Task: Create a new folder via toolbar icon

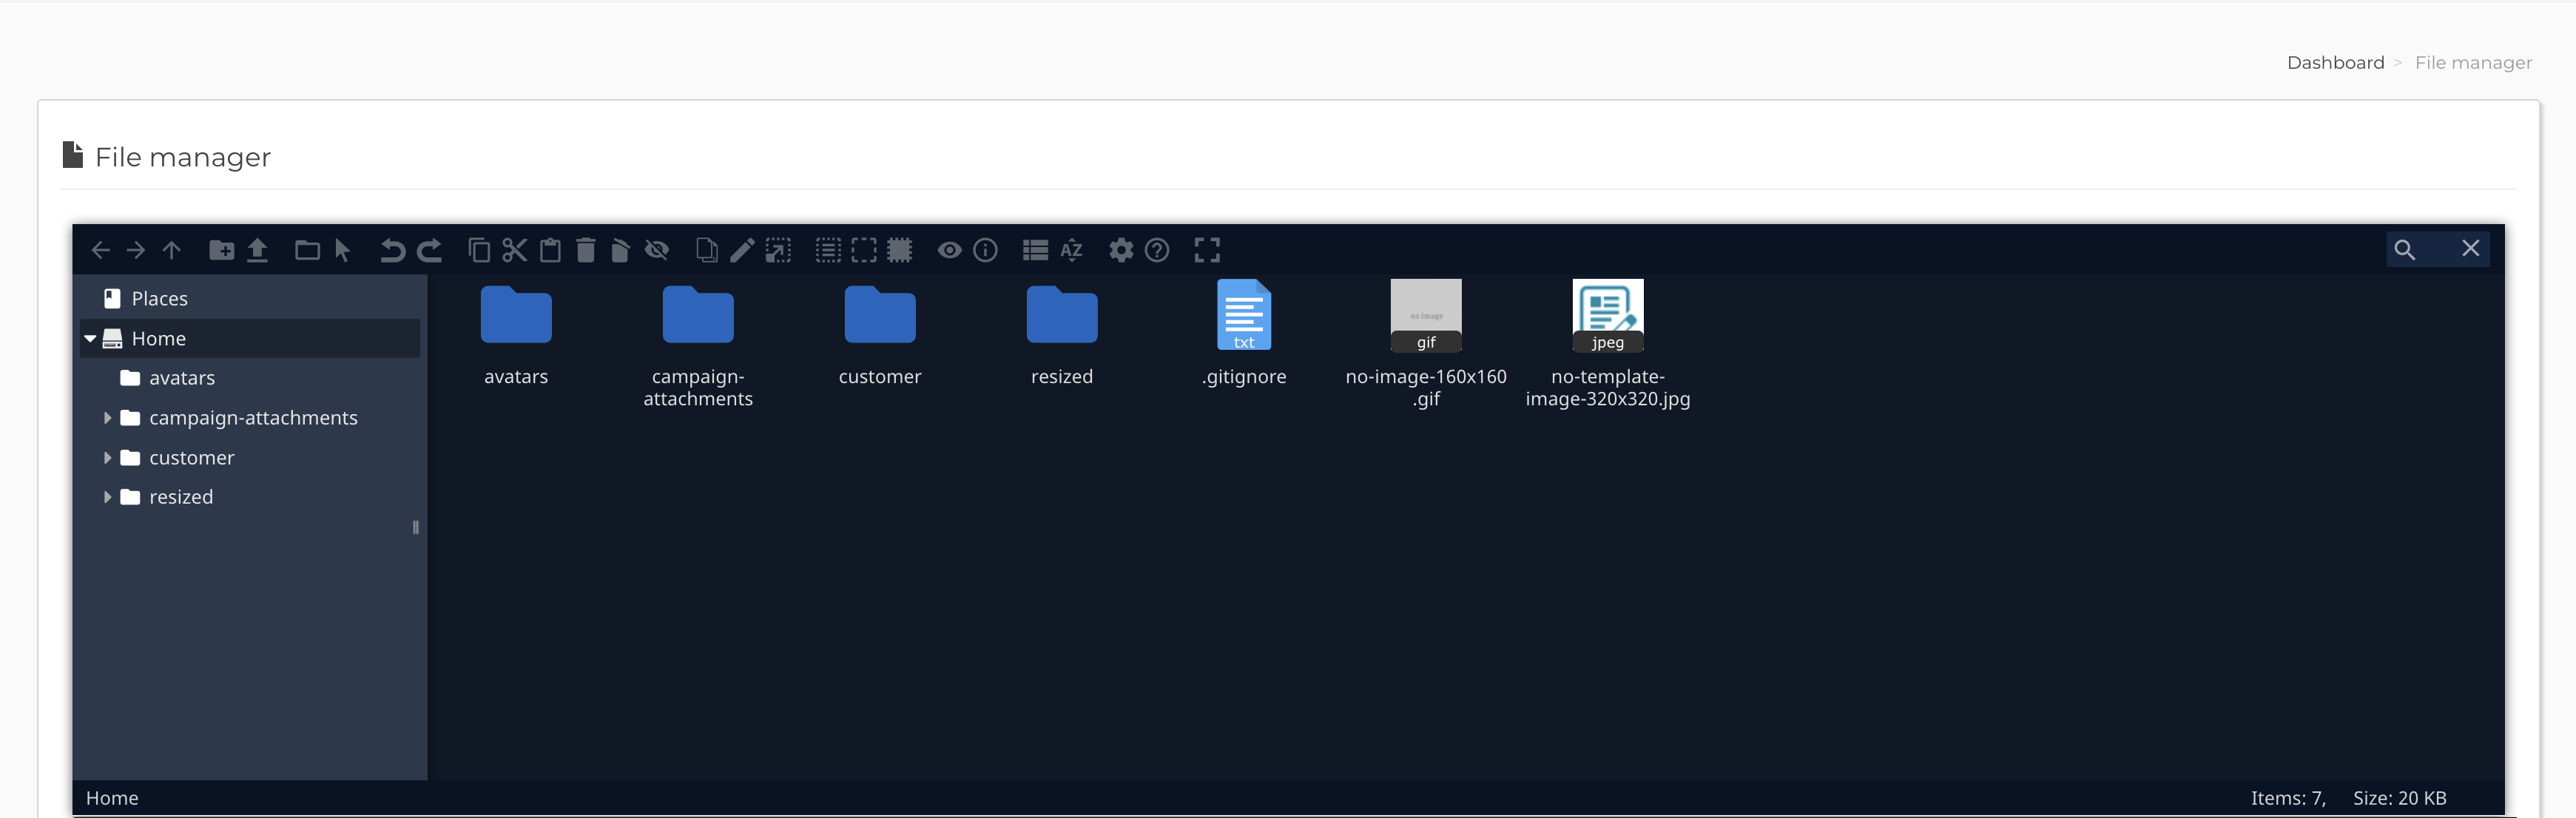Action: (221, 250)
